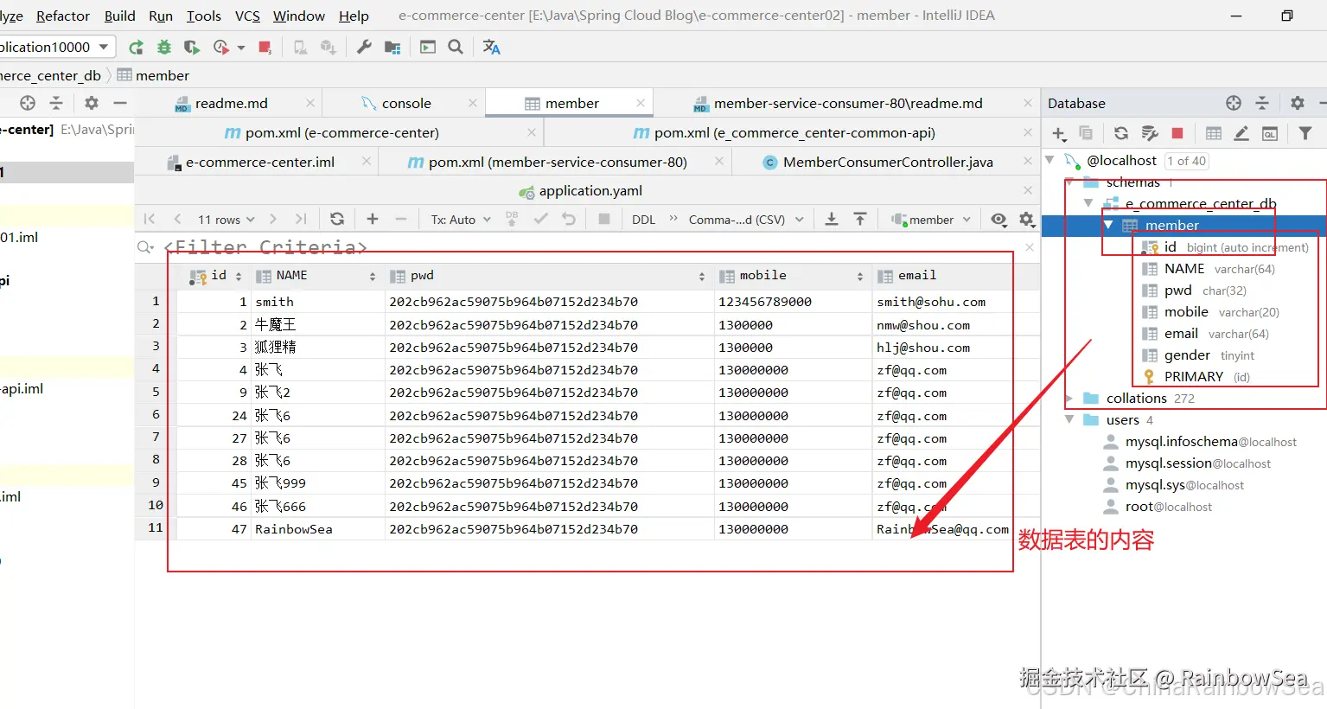1327x709 pixels.
Task: Jump to query console QL icon
Action: coord(1270,132)
